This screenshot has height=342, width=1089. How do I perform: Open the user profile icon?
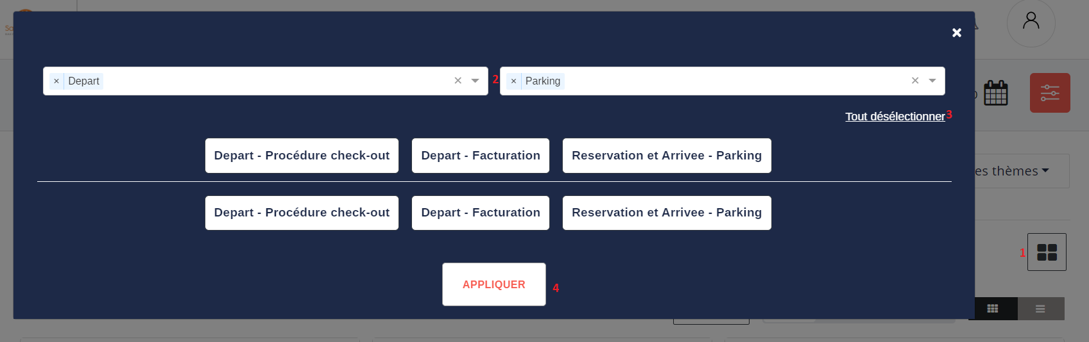tap(1031, 22)
